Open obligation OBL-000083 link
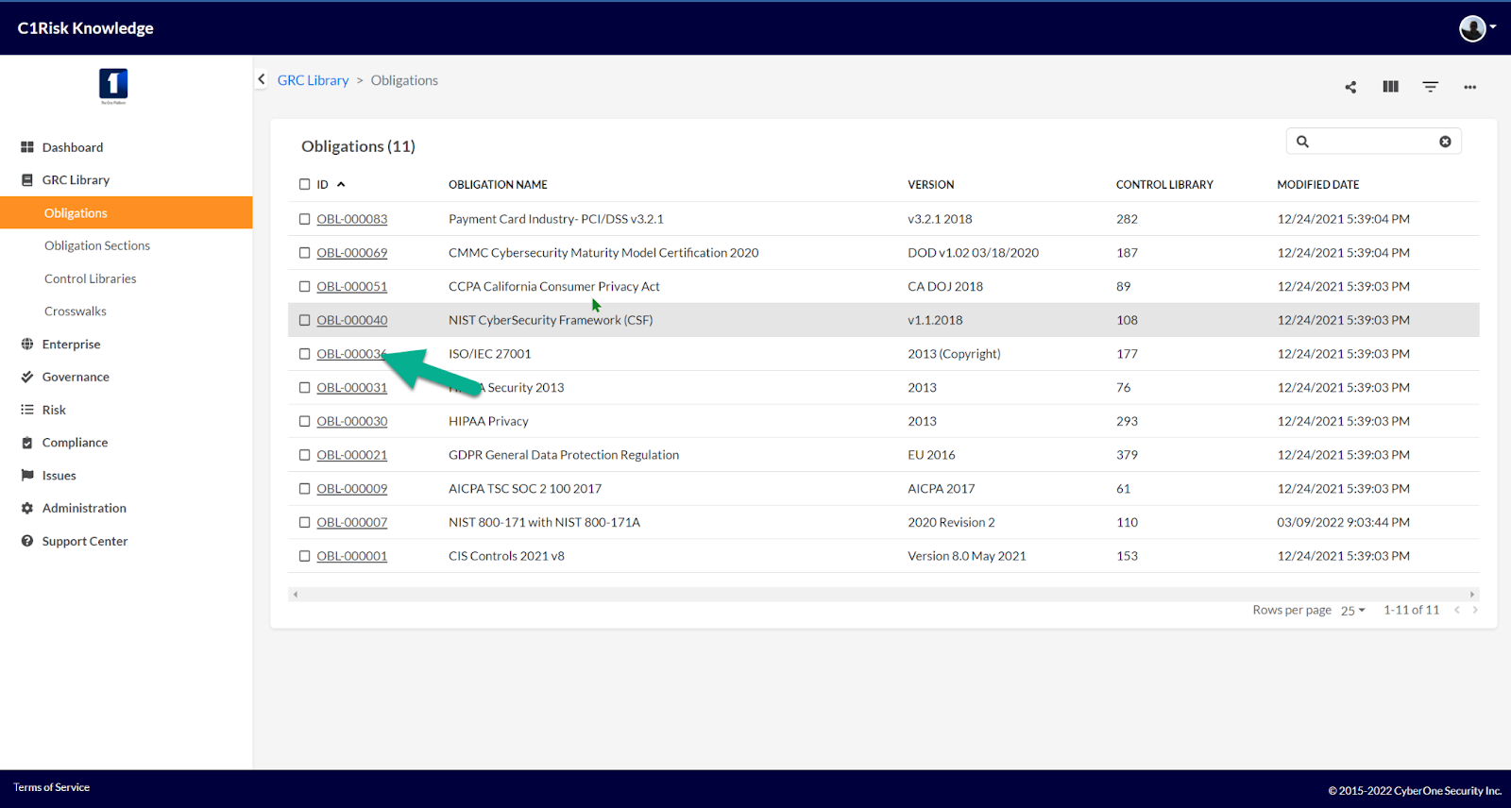Screen dimensions: 1511x808 click(351, 219)
